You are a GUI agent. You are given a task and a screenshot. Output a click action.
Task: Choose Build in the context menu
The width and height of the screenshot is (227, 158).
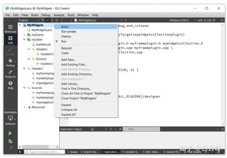pyautogui.click(x=86, y=27)
